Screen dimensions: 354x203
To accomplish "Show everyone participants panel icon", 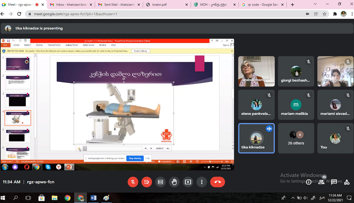I will pos(321,182).
